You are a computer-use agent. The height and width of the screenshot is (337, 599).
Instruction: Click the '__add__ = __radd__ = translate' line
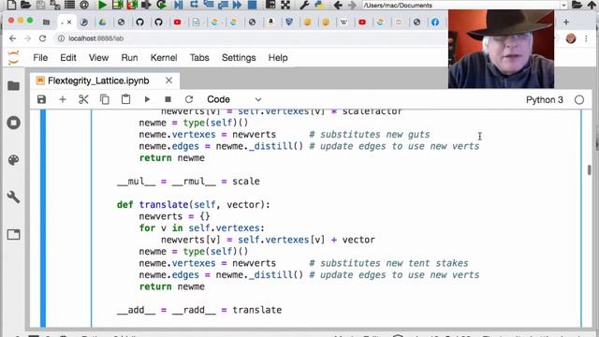coord(199,310)
